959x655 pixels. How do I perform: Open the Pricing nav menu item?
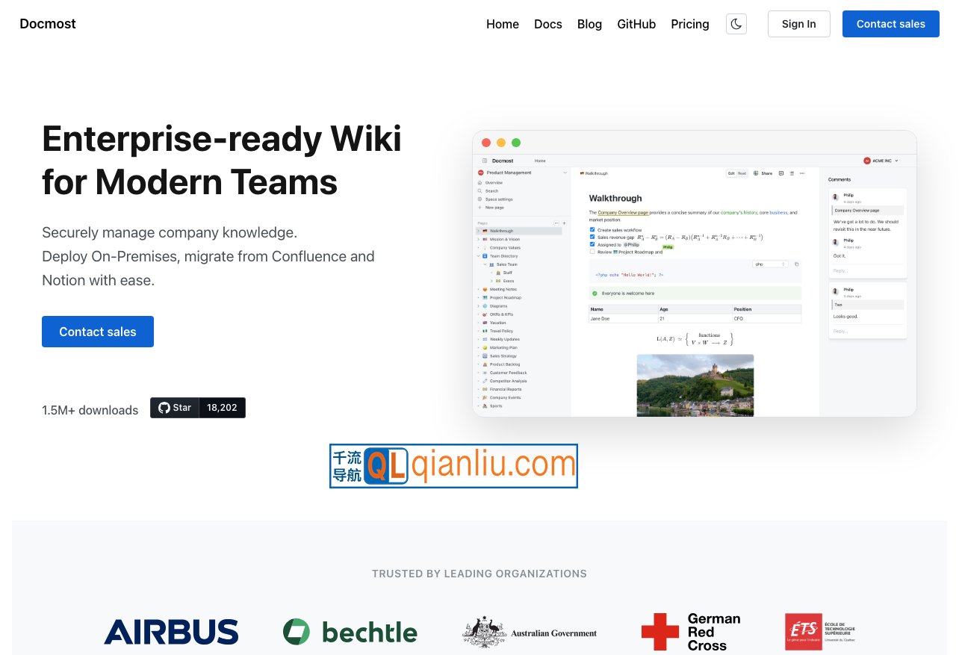tap(689, 24)
